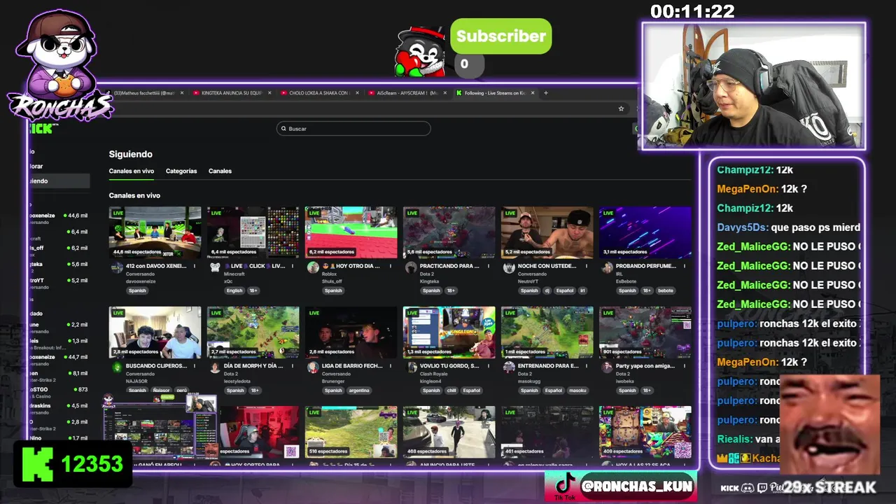Open the 'Canales' tab
Screen dimensions: 896x504
[220, 171]
